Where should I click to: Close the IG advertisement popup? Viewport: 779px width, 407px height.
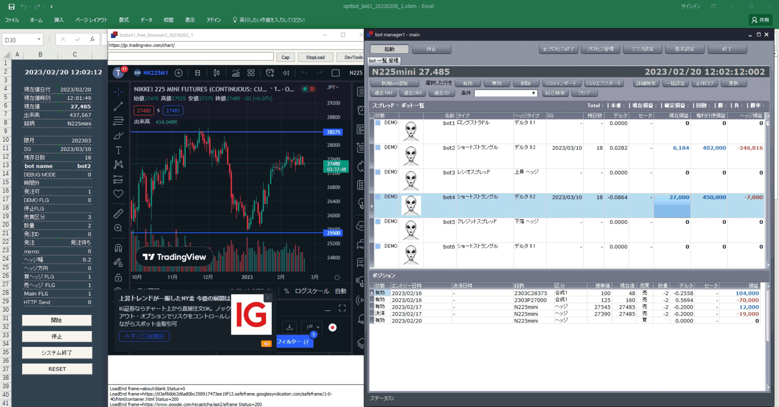click(268, 298)
